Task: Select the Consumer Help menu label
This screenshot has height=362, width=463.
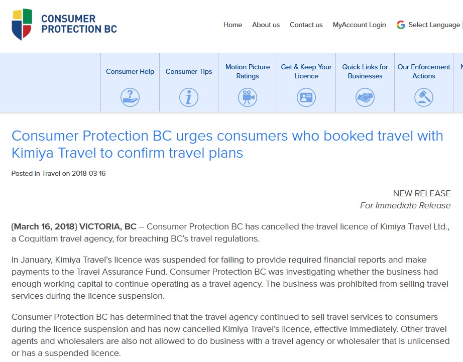Action: point(130,71)
